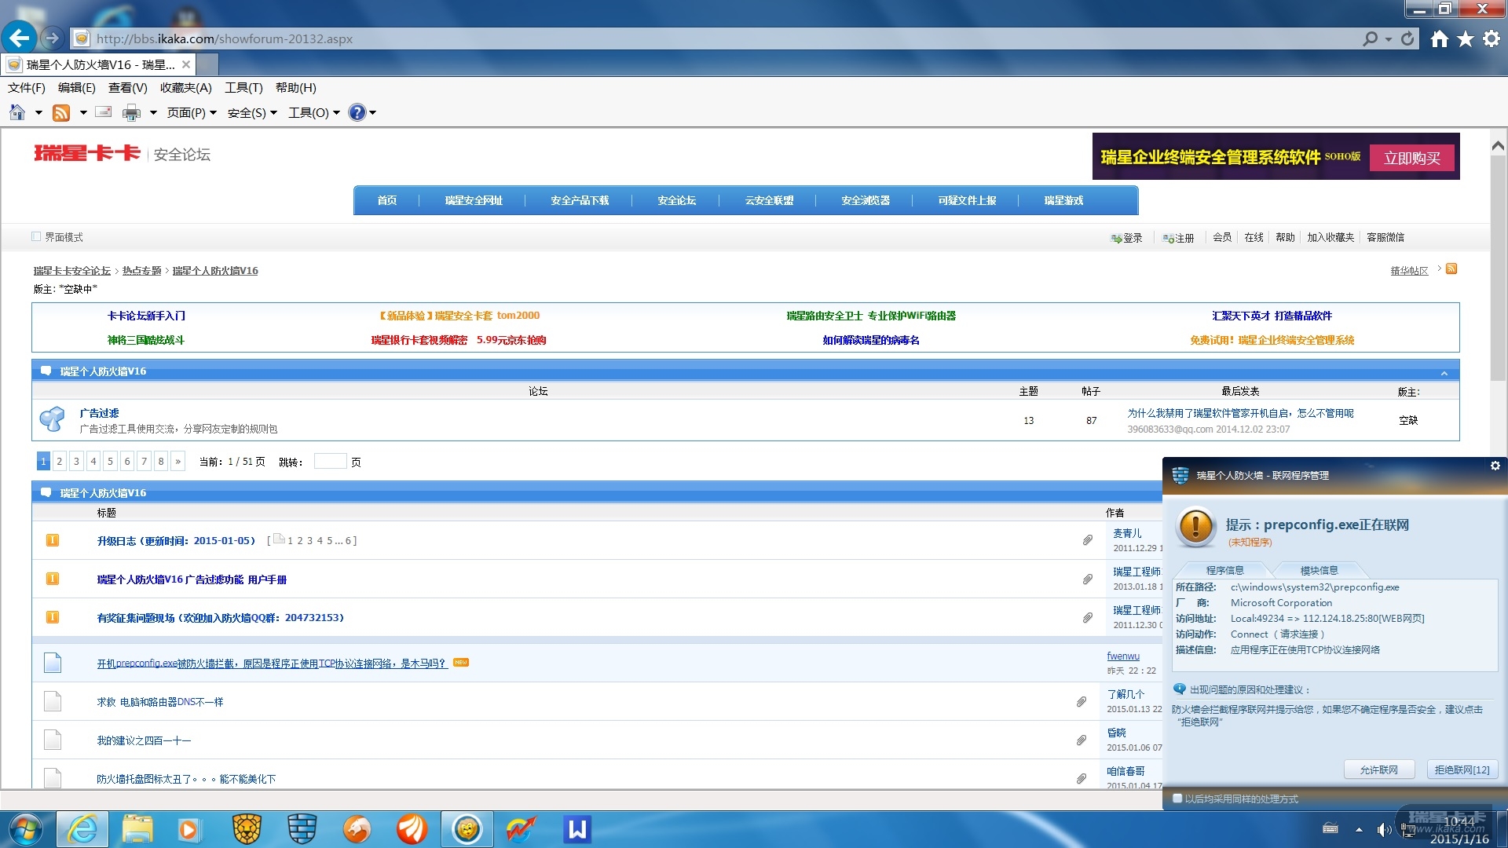Click the 允许联网 button
Screen dimensions: 1508x848
[x=1378, y=769]
